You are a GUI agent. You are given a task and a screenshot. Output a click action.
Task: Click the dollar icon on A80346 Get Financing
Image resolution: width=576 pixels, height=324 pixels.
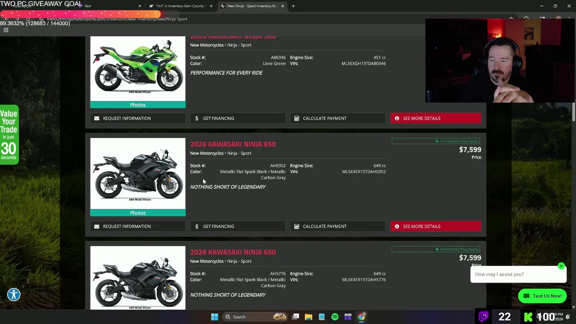[197, 118]
